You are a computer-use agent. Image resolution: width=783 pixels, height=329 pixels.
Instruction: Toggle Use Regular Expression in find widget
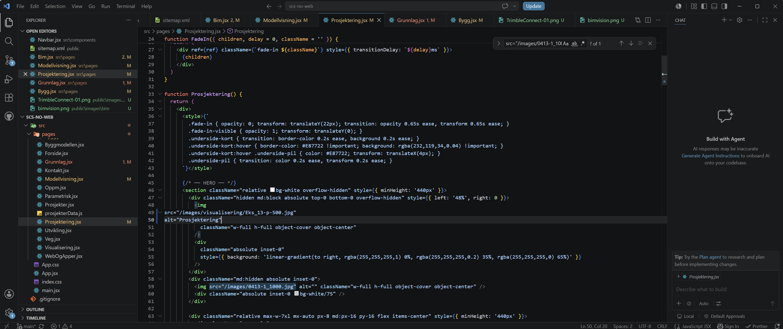(583, 43)
